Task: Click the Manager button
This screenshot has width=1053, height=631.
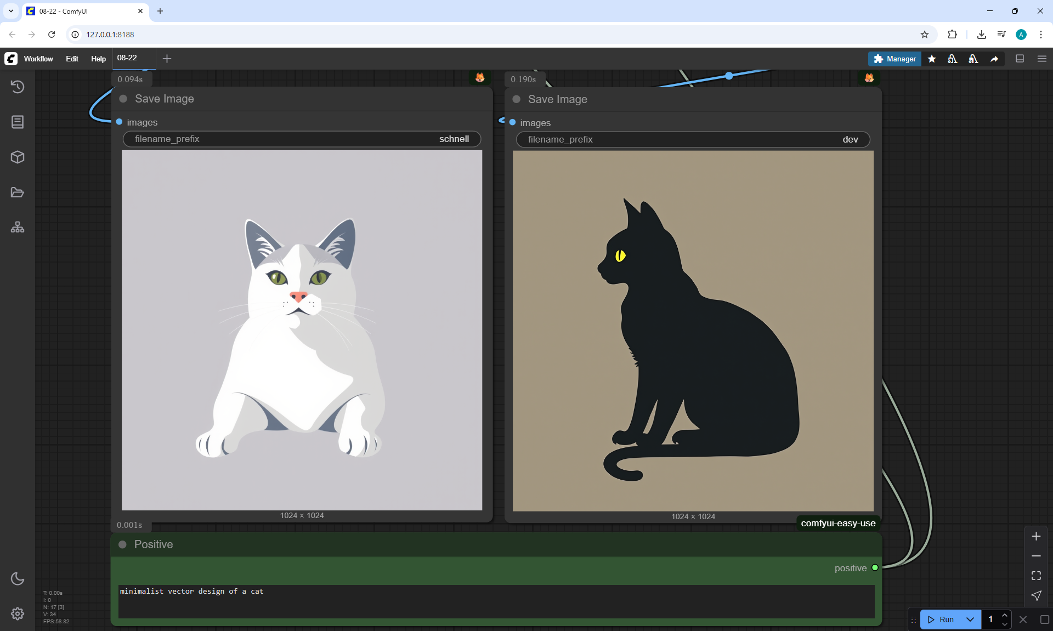Action: pyautogui.click(x=895, y=59)
